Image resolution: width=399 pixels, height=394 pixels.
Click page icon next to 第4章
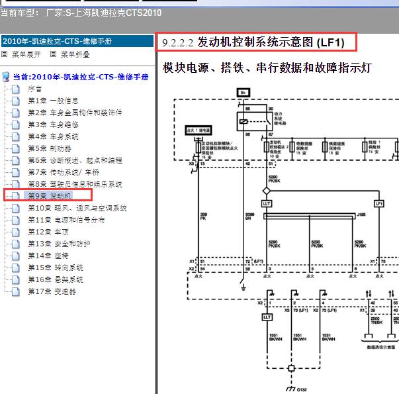[16, 137]
